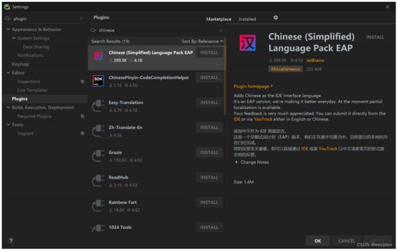Select Required Plugins settings item

(x=34, y=116)
